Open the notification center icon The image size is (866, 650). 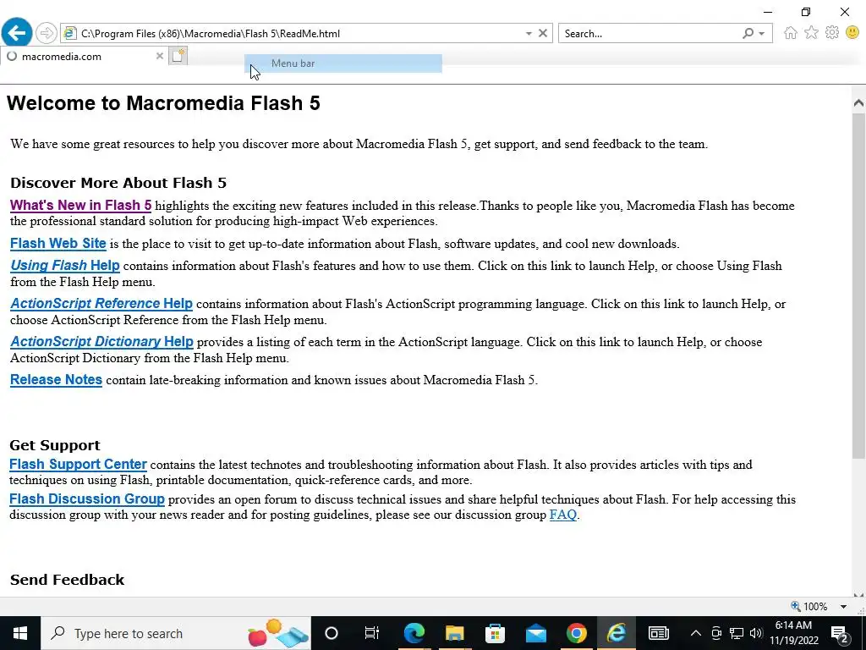click(840, 633)
